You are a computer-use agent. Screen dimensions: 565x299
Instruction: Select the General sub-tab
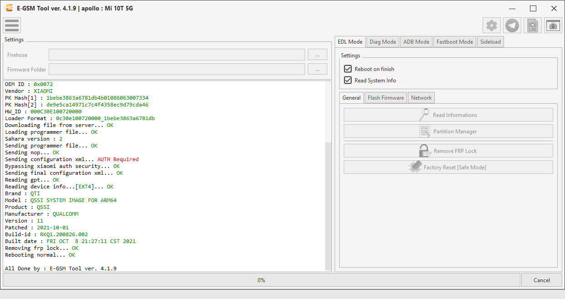(x=351, y=97)
